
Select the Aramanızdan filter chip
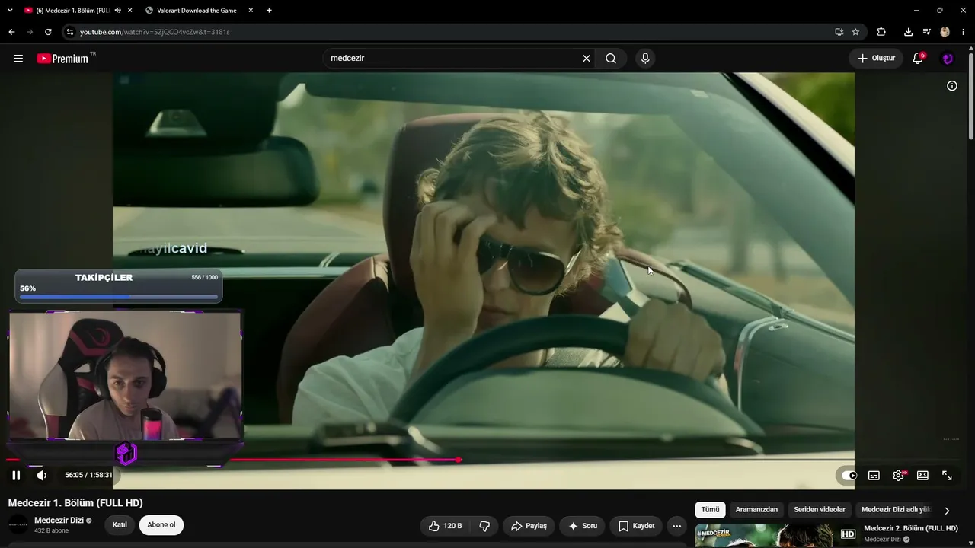click(x=756, y=510)
